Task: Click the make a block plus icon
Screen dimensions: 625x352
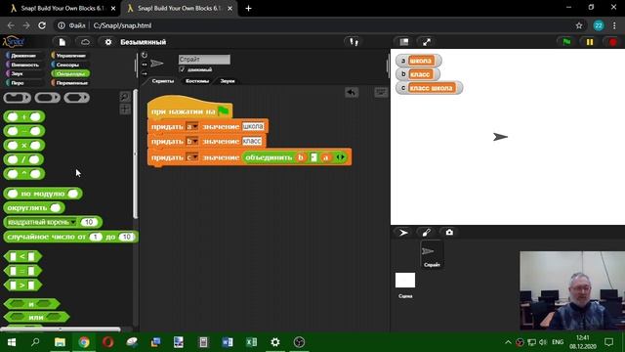Action: [x=125, y=109]
